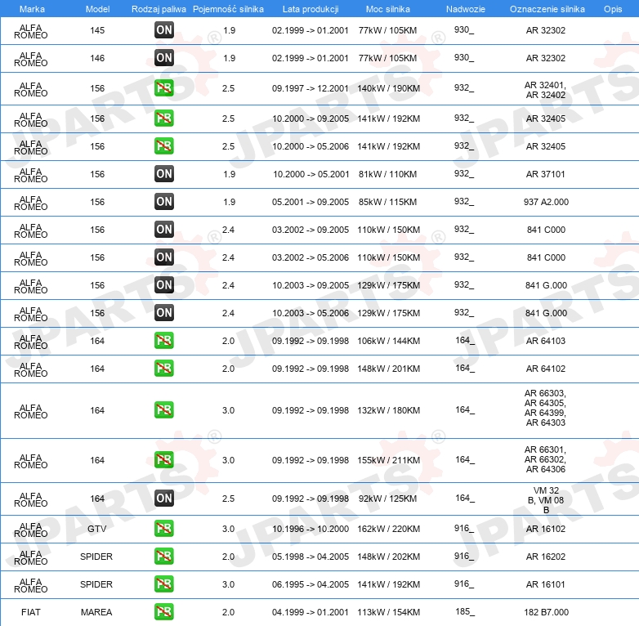Click engine code 'AR 32401, AR 32402'
The image size is (639, 626).
tap(546, 90)
